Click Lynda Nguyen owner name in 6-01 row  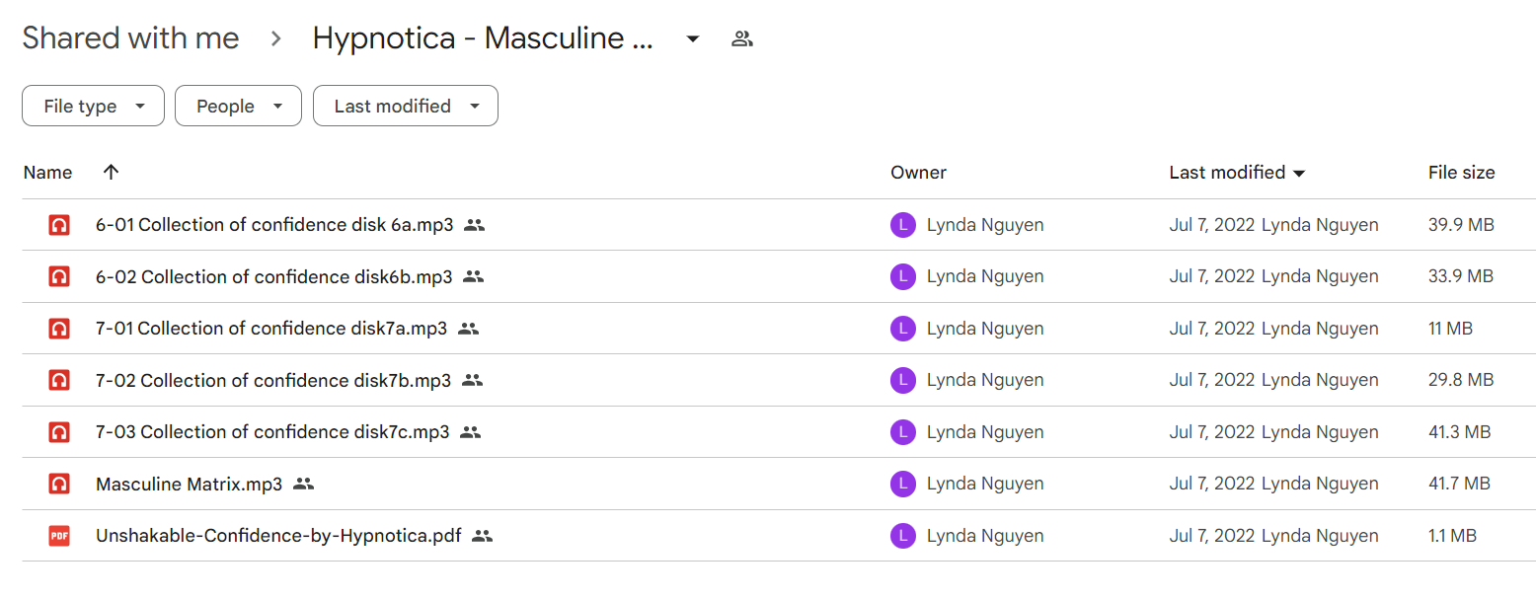pyautogui.click(x=985, y=225)
